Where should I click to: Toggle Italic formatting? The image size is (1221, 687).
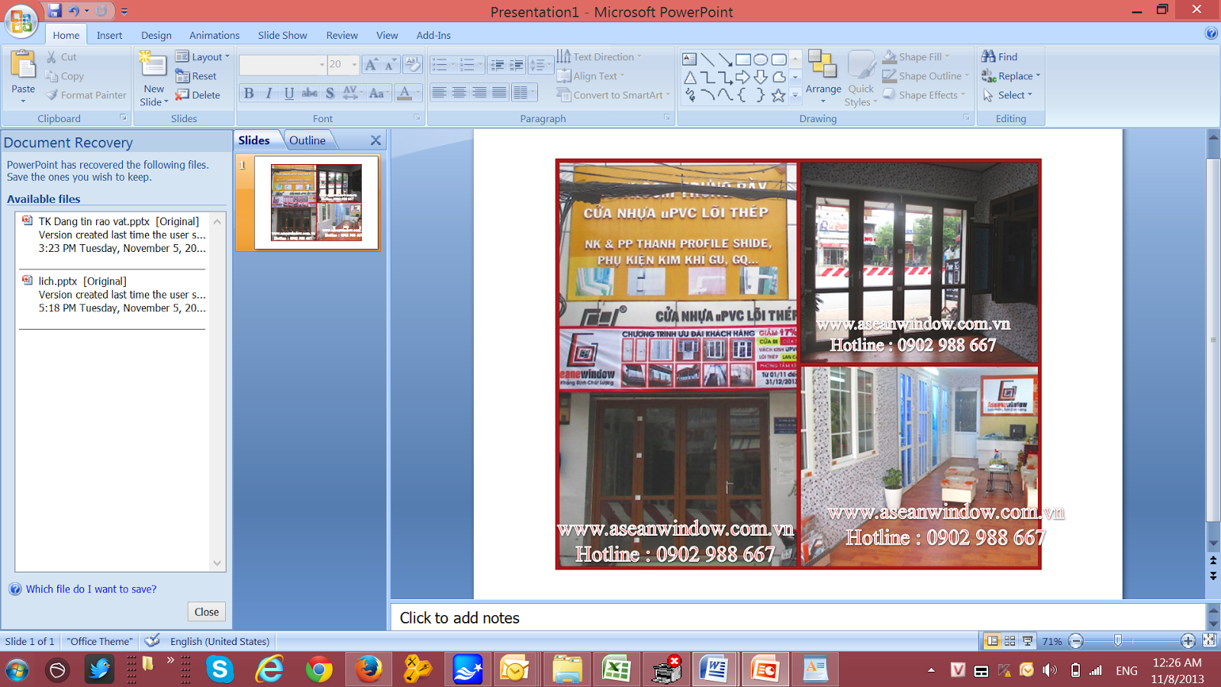[269, 93]
